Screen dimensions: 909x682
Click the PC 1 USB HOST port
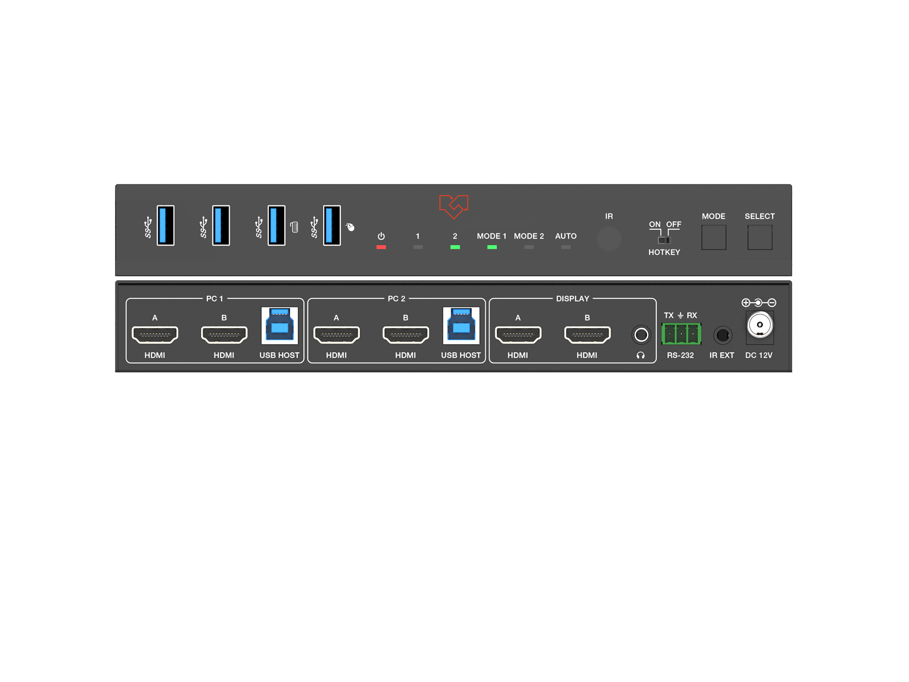279,326
